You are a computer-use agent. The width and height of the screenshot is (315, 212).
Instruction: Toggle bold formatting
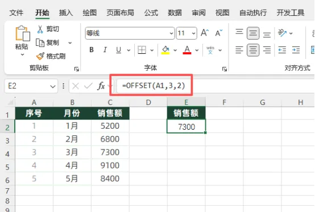point(92,50)
